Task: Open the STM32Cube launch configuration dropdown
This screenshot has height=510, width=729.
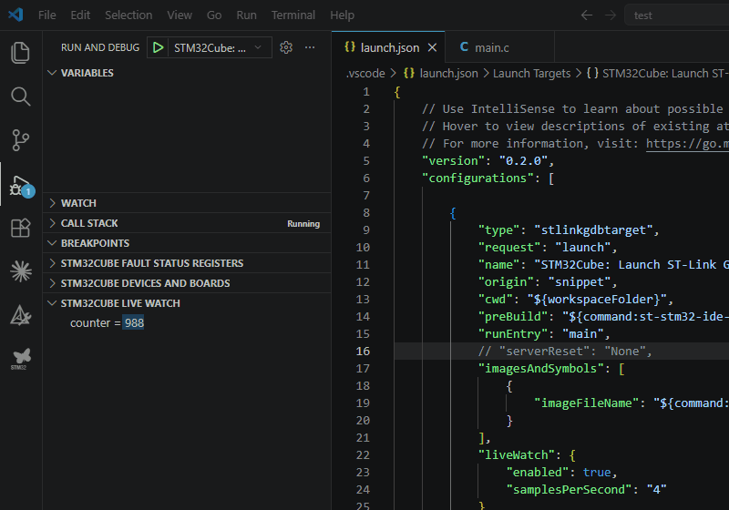Action: point(216,47)
